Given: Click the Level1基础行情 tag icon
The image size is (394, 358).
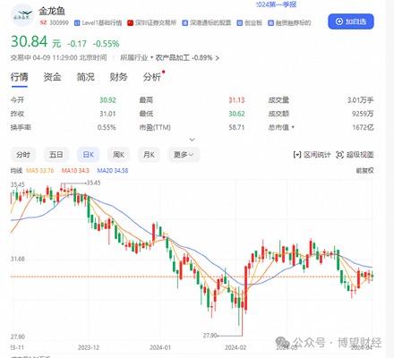Looking at the screenshot, I should [77, 23].
